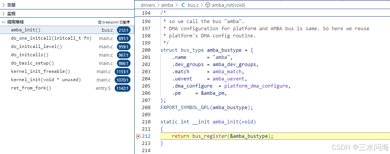Open the amba breadcrumb folder
The width and height of the screenshot is (390, 154).
(x=167, y=5)
